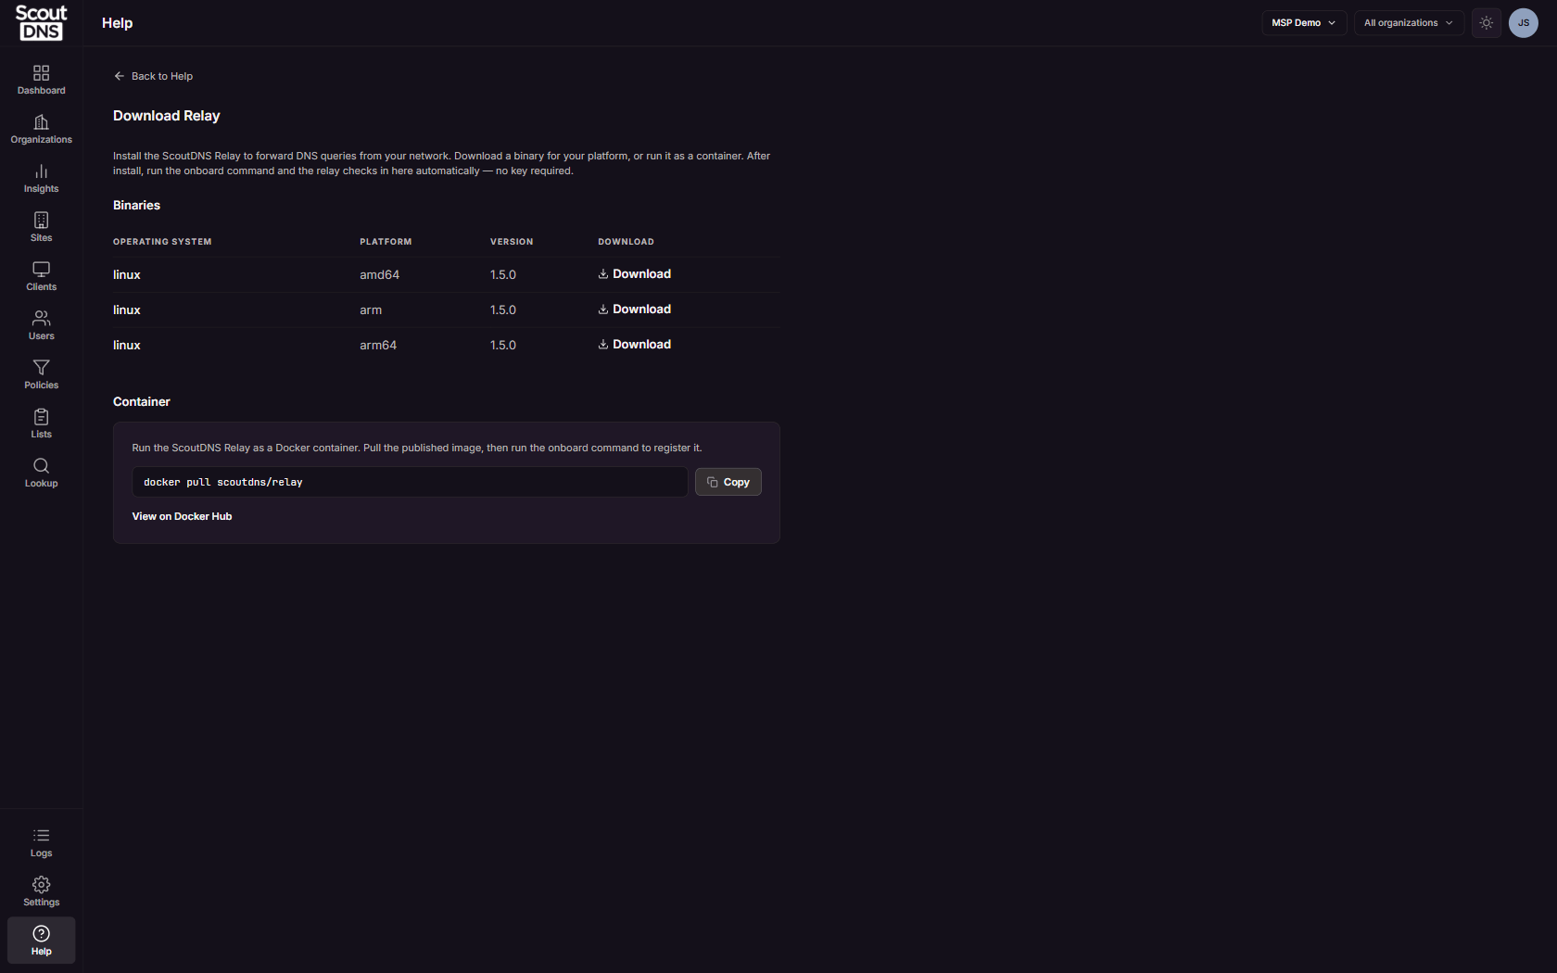Open Policies in the sidebar
The image size is (1557, 973).
[41, 374]
